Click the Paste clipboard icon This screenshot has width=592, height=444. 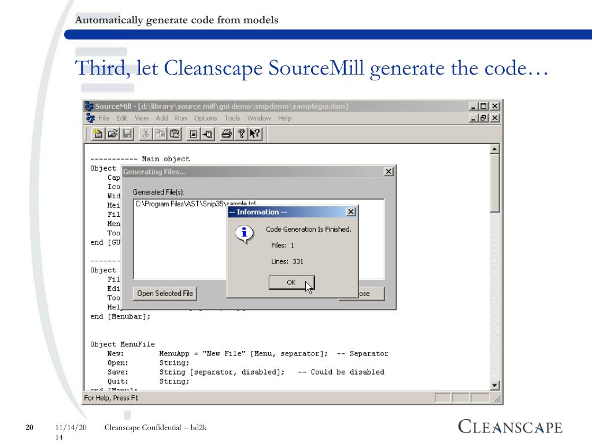pos(175,134)
